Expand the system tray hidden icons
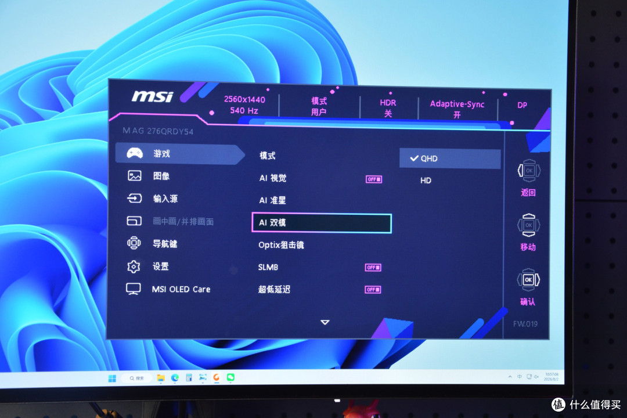The image size is (627, 418). pyautogui.click(x=510, y=377)
